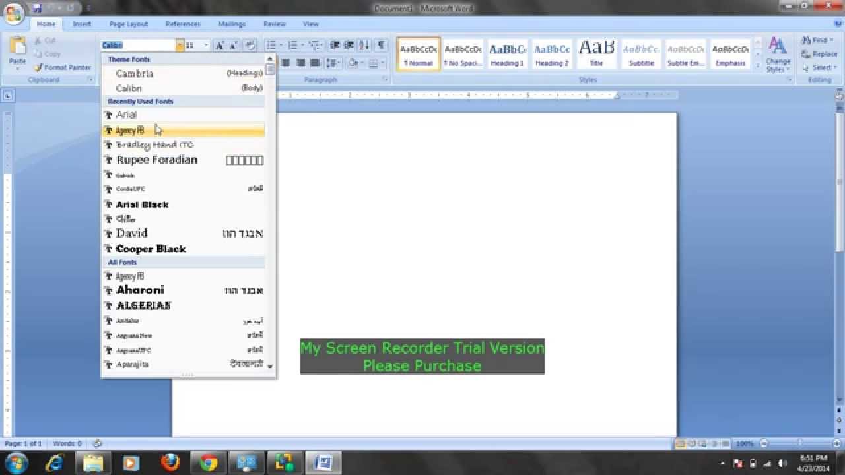
Task: Open the Page Layout ribbon tab
Action: point(129,24)
